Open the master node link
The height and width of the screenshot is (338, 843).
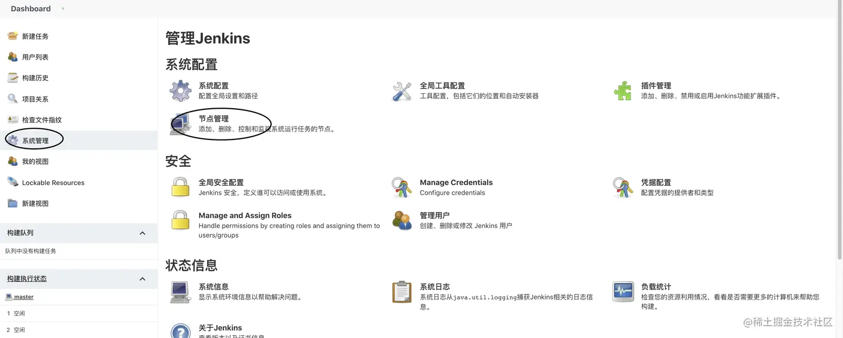tap(23, 297)
